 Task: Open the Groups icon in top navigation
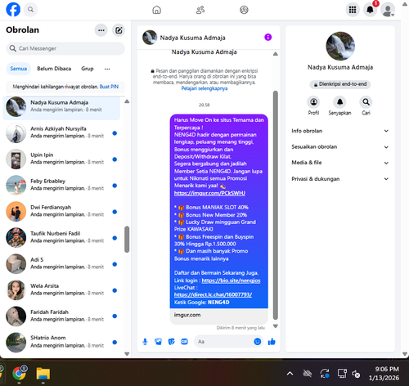[x=244, y=10]
